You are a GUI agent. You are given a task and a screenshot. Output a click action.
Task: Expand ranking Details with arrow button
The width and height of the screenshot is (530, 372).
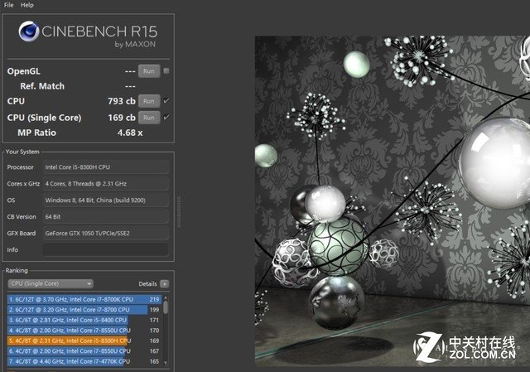[x=164, y=283]
